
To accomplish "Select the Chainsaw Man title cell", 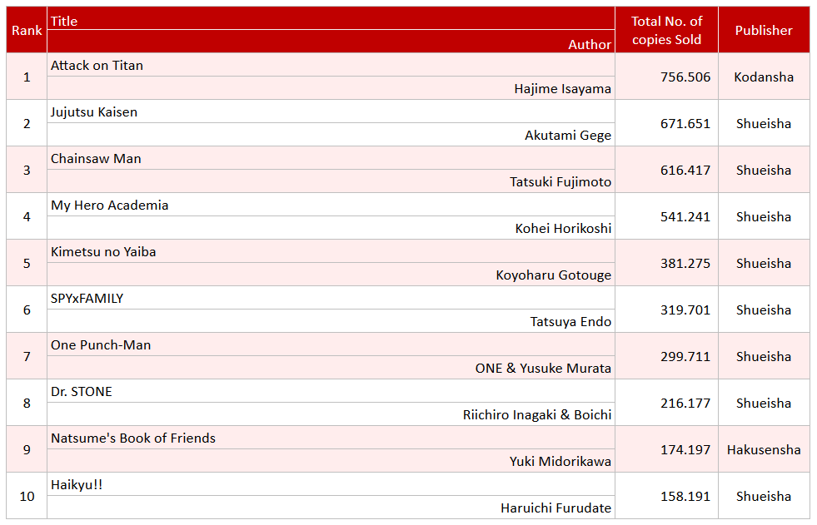I will tap(331, 158).
